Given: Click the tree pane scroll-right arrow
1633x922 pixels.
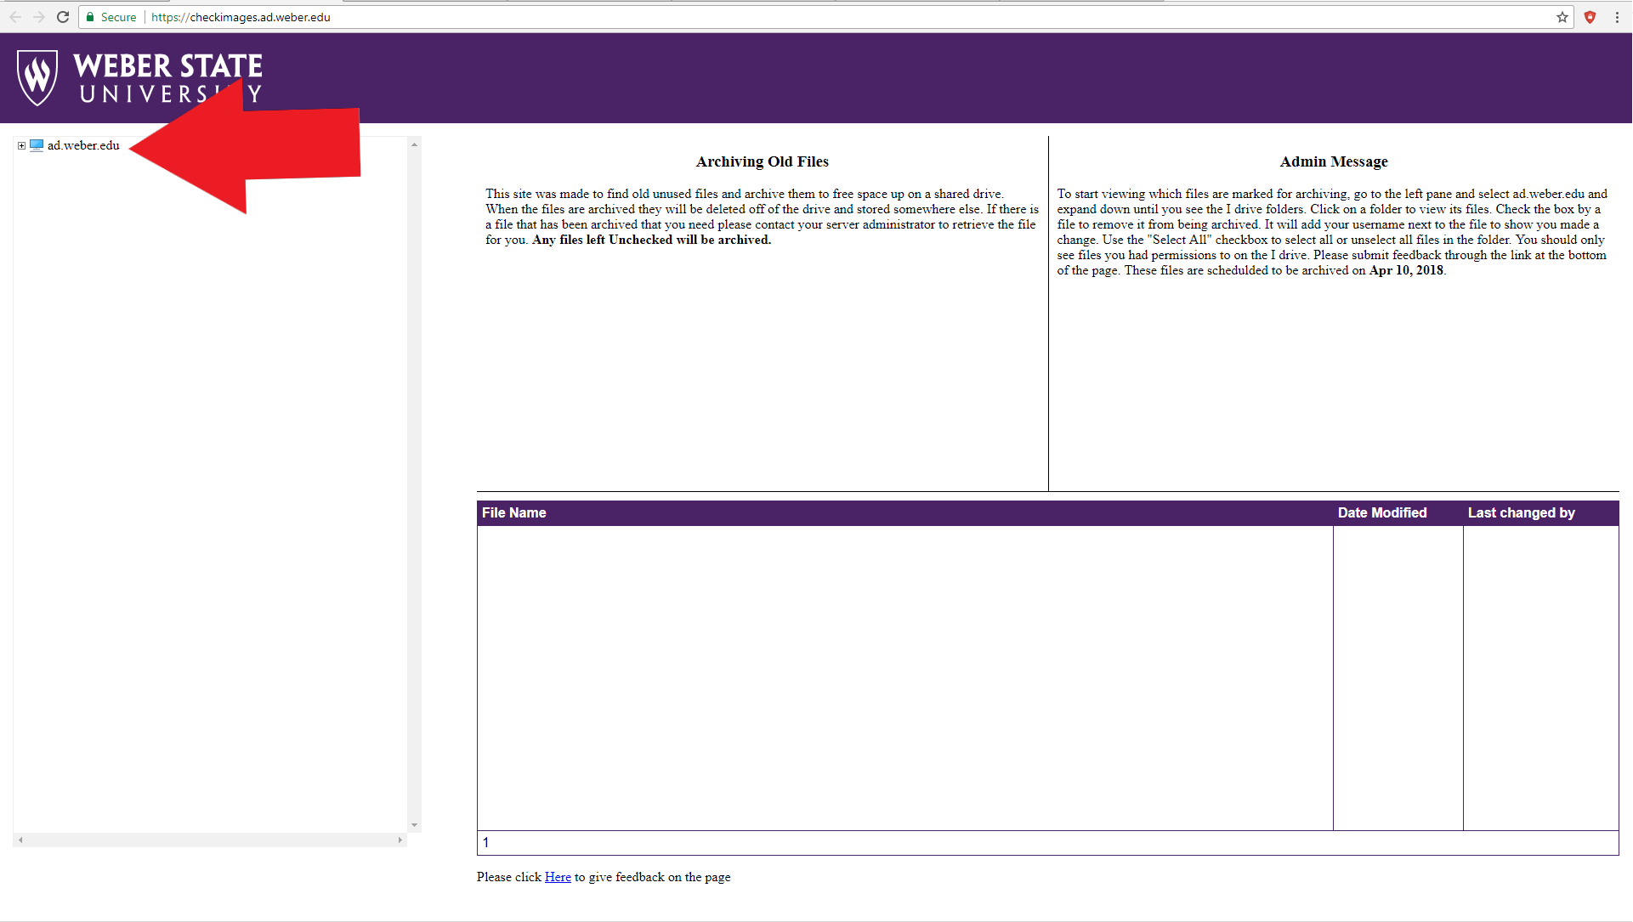Looking at the screenshot, I should pyautogui.click(x=400, y=840).
